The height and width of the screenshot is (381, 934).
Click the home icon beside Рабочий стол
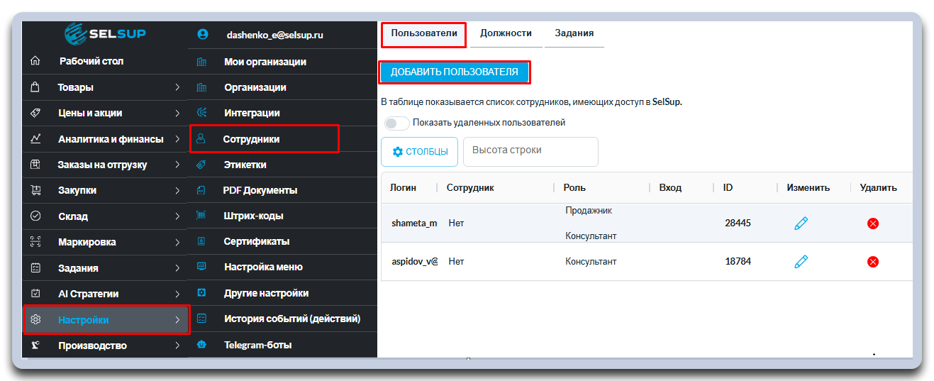(x=35, y=61)
